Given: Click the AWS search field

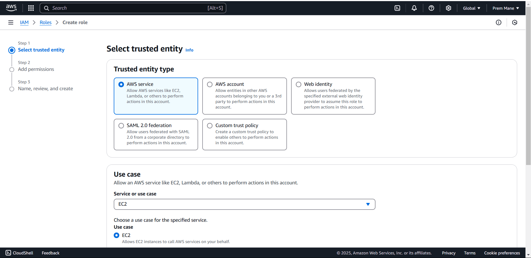Looking at the screenshot, I should tap(133, 8).
